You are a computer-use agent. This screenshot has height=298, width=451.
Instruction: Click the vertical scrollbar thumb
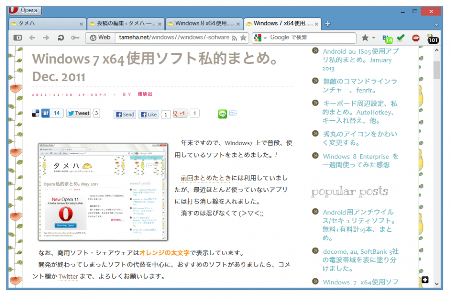tap(436, 70)
